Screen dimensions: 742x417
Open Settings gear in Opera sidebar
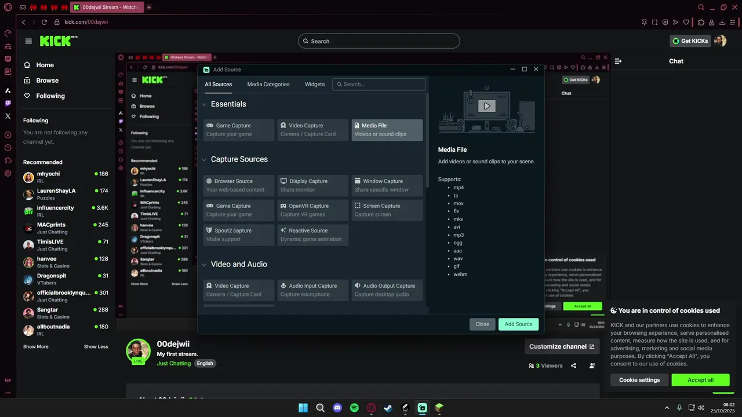point(8,173)
